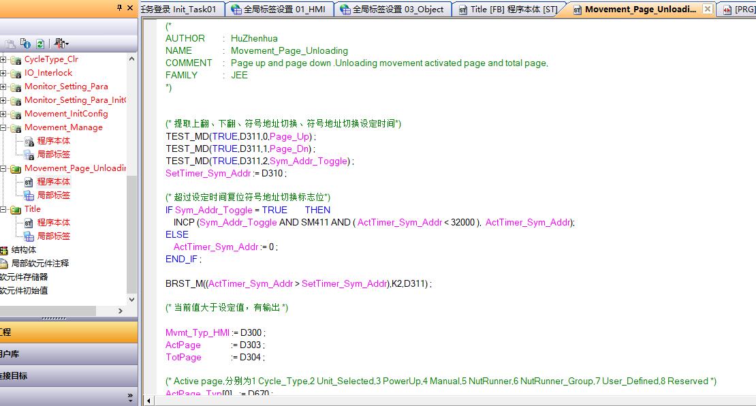The height and width of the screenshot is (406, 756).
Task: Click 局部标签 table icon under Title
Action: (x=29, y=236)
